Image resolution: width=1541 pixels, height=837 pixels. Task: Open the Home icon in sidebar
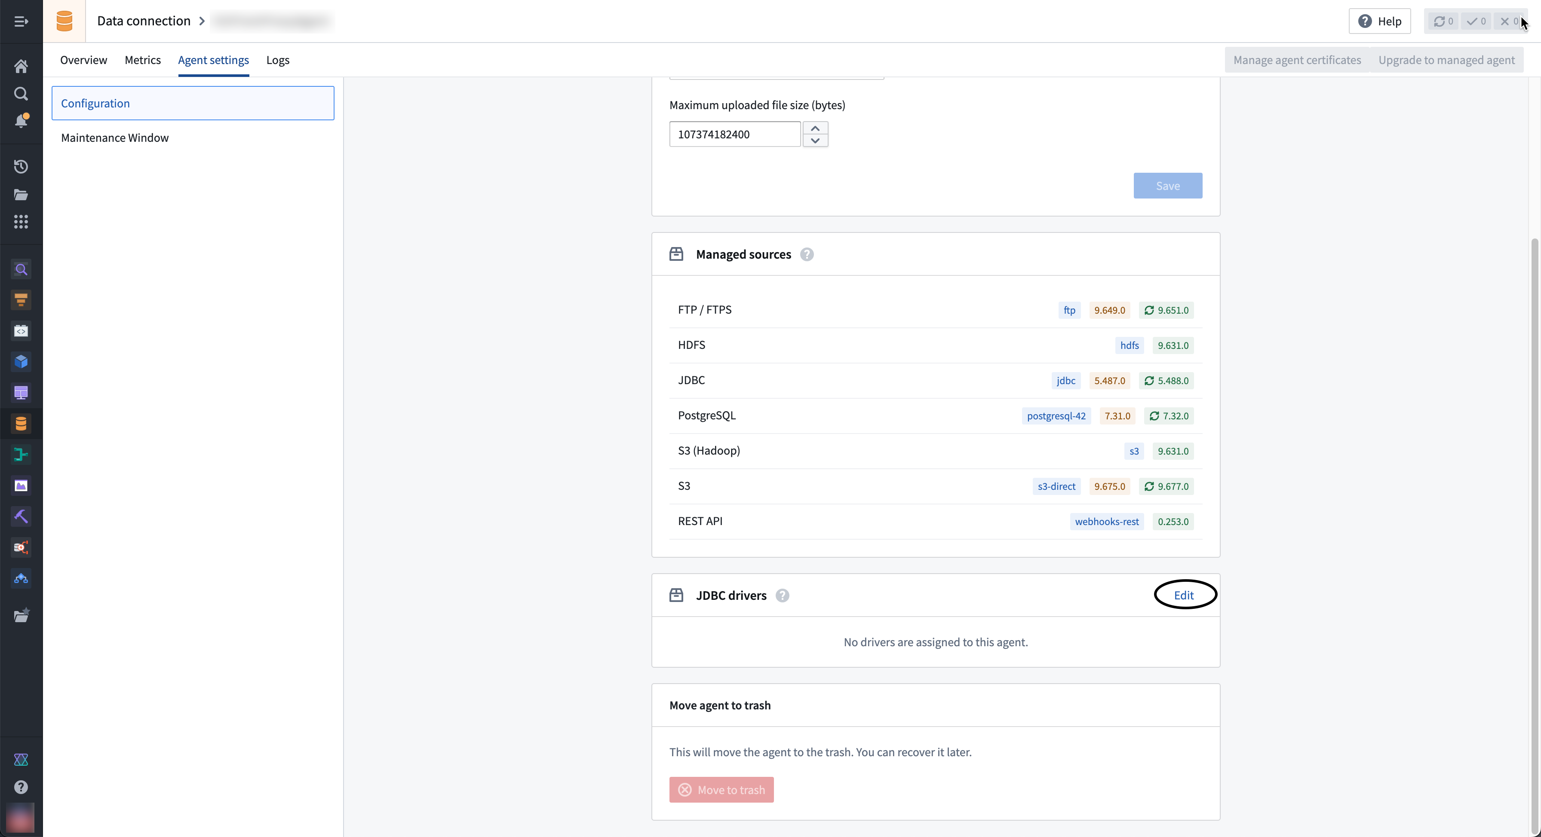(x=21, y=66)
